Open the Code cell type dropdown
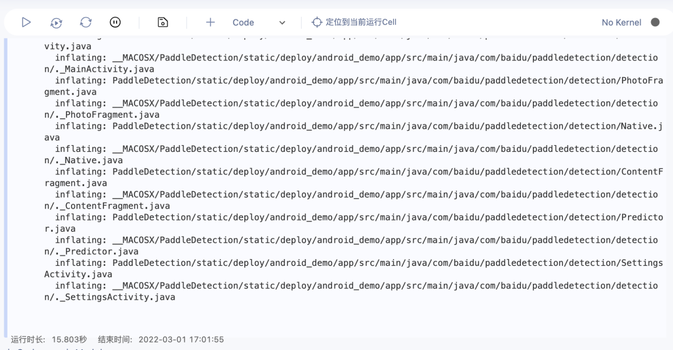 (259, 22)
